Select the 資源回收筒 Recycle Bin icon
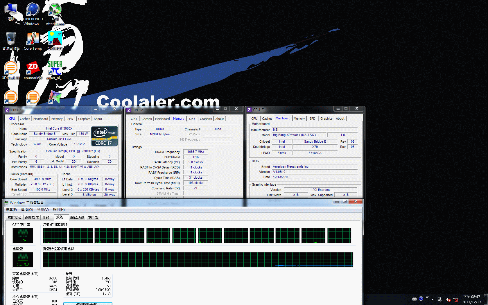The width and height of the screenshot is (488, 305). point(11,41)
